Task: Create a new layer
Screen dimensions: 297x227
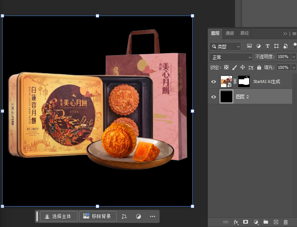Action: tap(276, 222)
